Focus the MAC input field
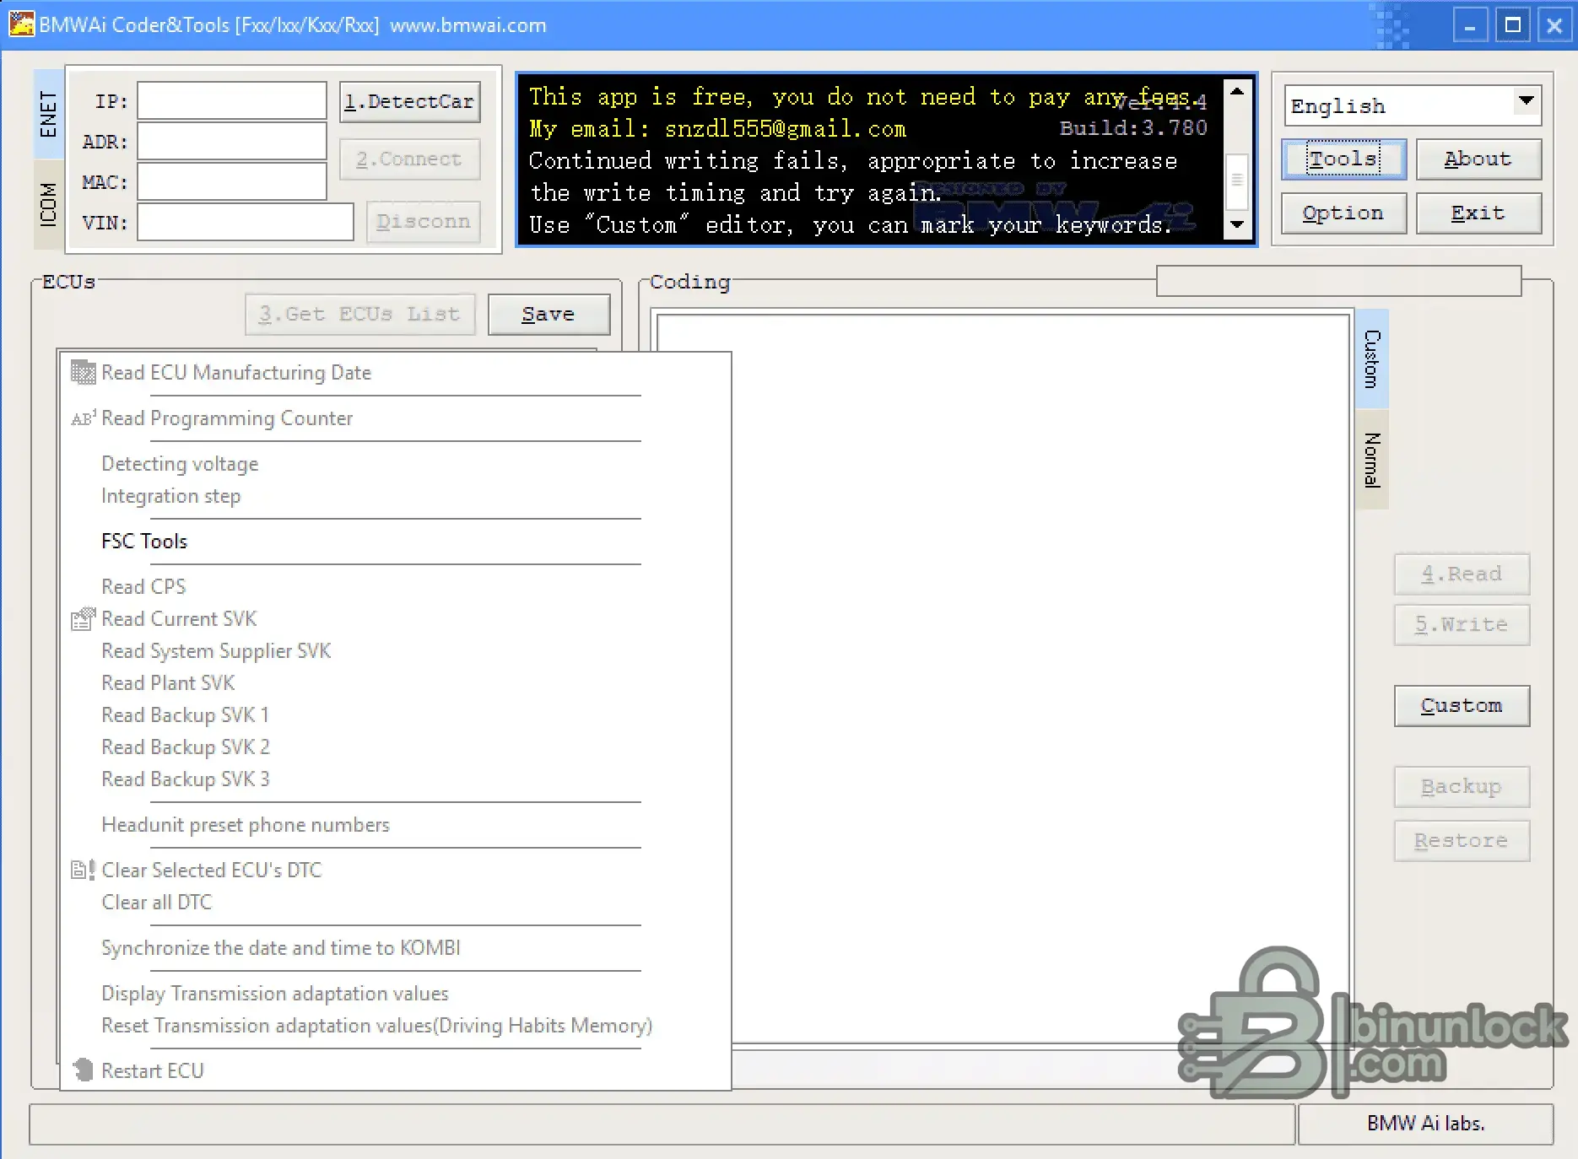The width and height of the screenshot is (1578, 1159). tap(232, 182)
